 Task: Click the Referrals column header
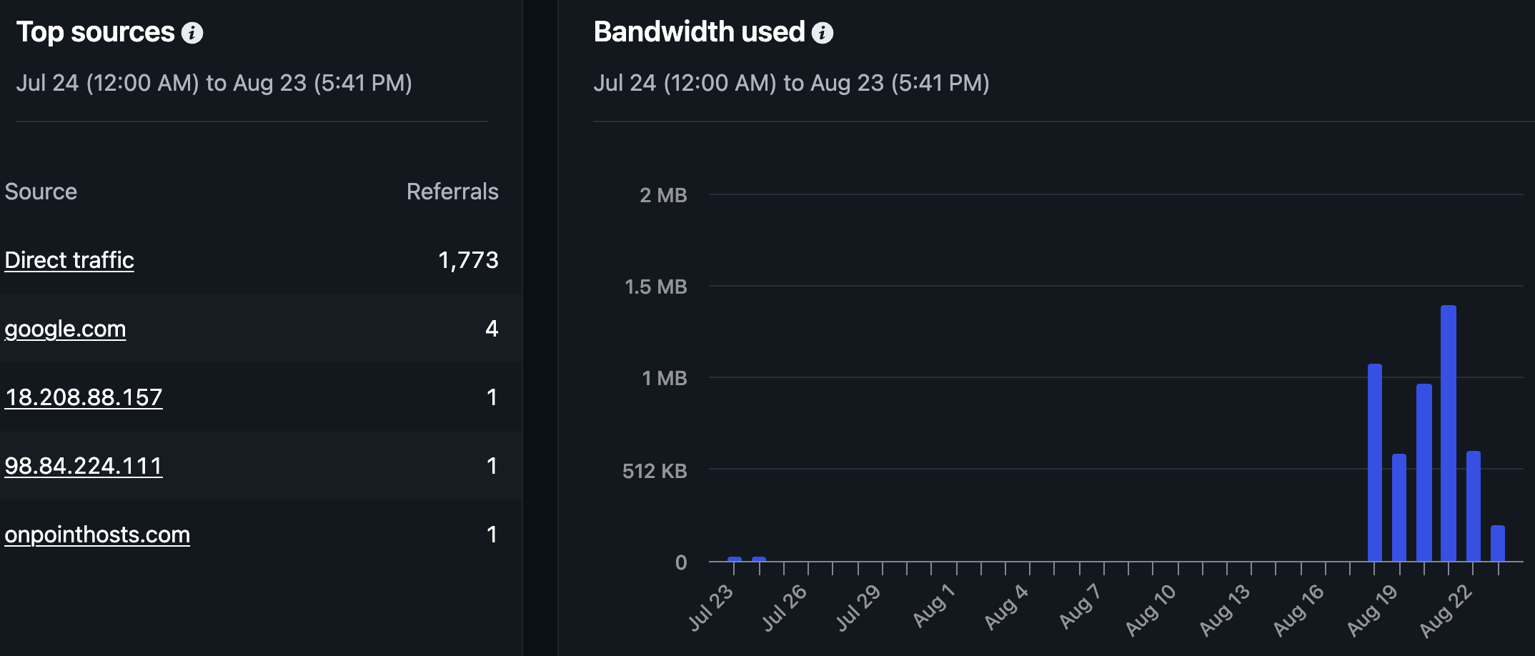452,192
